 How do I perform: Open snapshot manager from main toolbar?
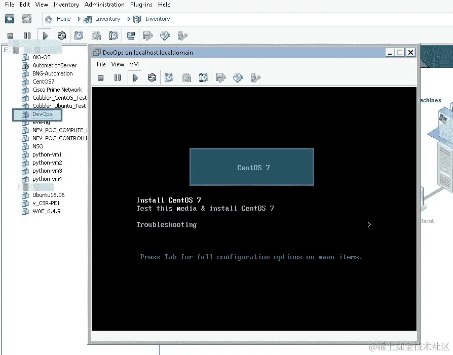[114, 35]
